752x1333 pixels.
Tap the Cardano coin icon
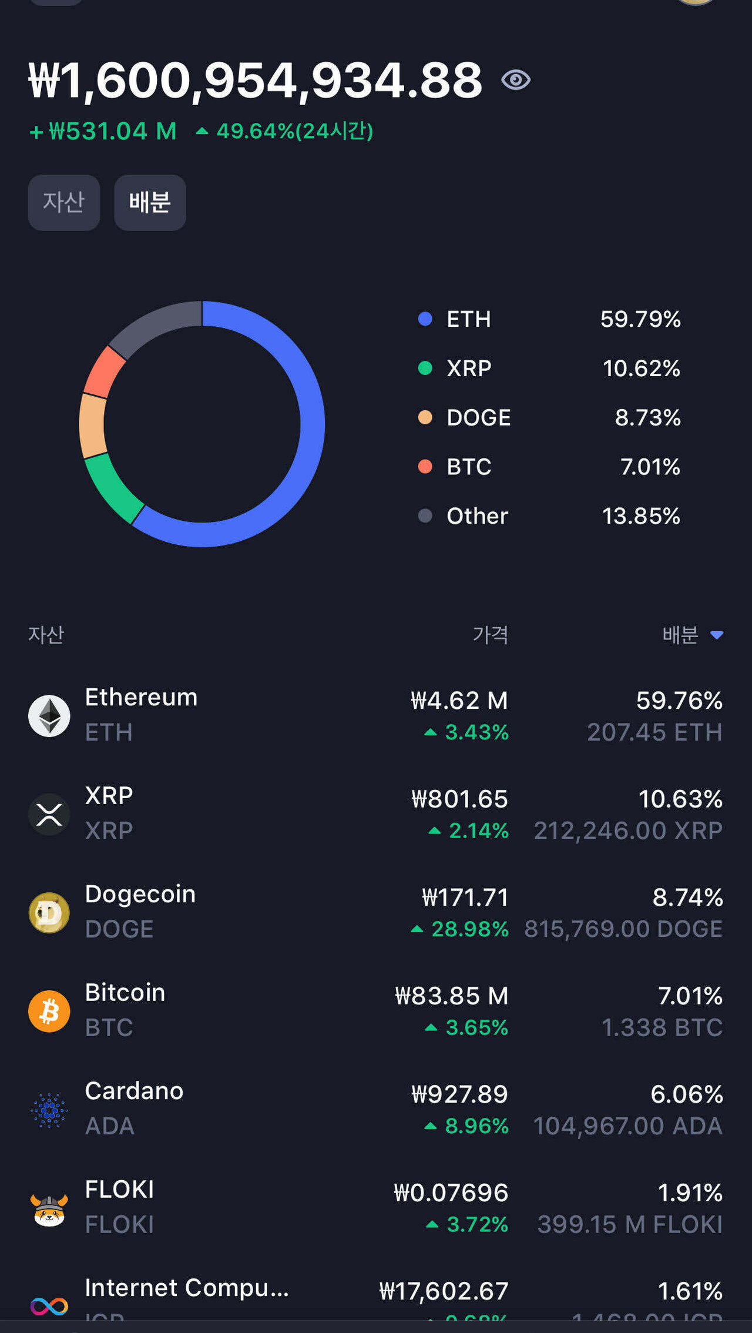(x=49, y=1110)
